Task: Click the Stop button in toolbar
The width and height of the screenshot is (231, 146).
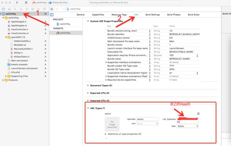Action: point(26,2)
